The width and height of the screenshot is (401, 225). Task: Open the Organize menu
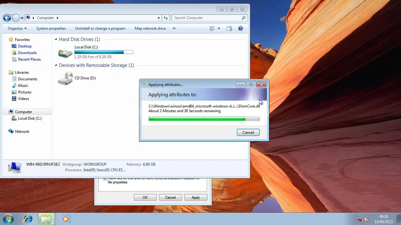tap(17, 28)
